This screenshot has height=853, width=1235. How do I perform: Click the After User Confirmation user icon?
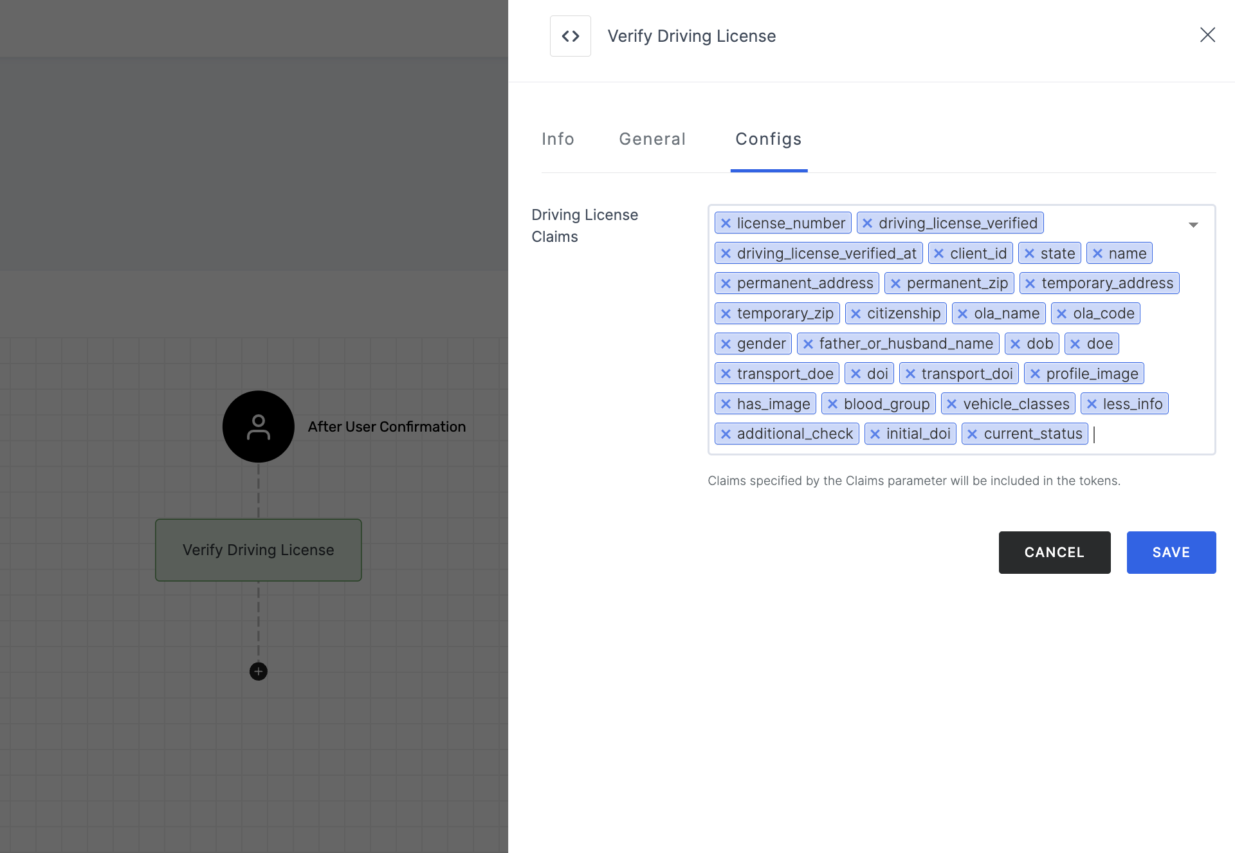tap(259, 427)
